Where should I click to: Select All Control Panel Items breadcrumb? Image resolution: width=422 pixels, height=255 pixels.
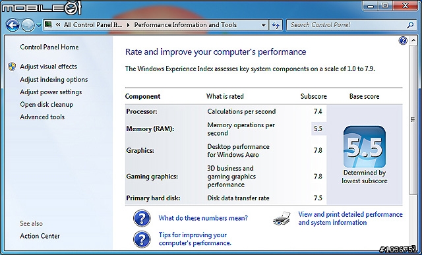pos(93,25)
